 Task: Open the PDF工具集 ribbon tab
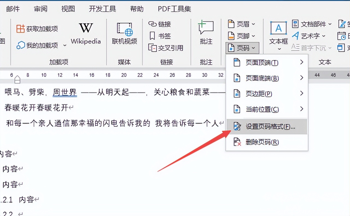tap(174, 9)
